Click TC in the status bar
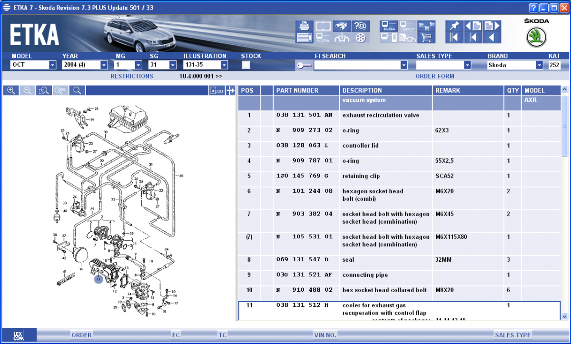This screenshot has height=344, width=571. coord(222,335)
